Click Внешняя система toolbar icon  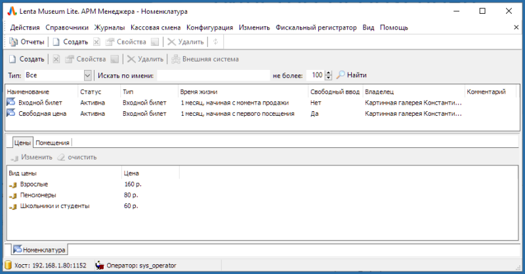tap(175, 59)
